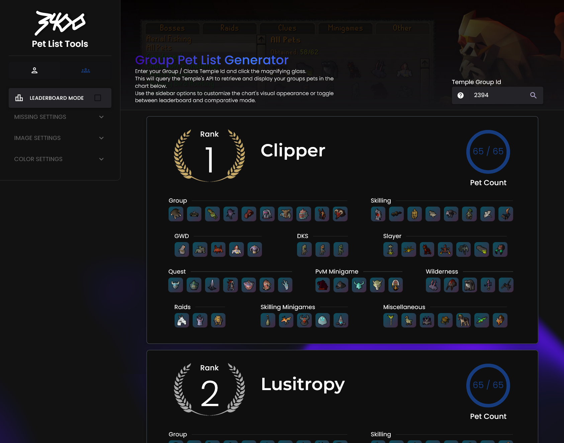
Task: Click the green snakeling pet in Clipper's Group
Action: 212,214
